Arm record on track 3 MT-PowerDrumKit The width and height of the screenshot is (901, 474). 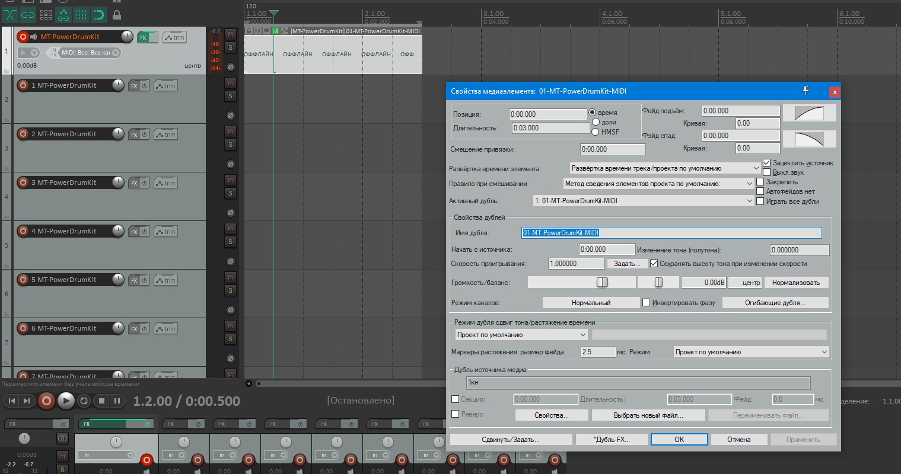tap(23, 182)
